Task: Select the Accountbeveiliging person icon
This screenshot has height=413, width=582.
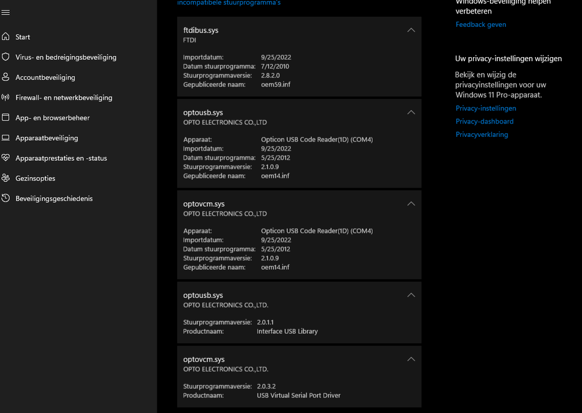Action: pyautogui.click(x=6, y=77)
